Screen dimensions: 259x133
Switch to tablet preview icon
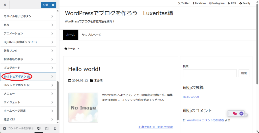point(47,128)
